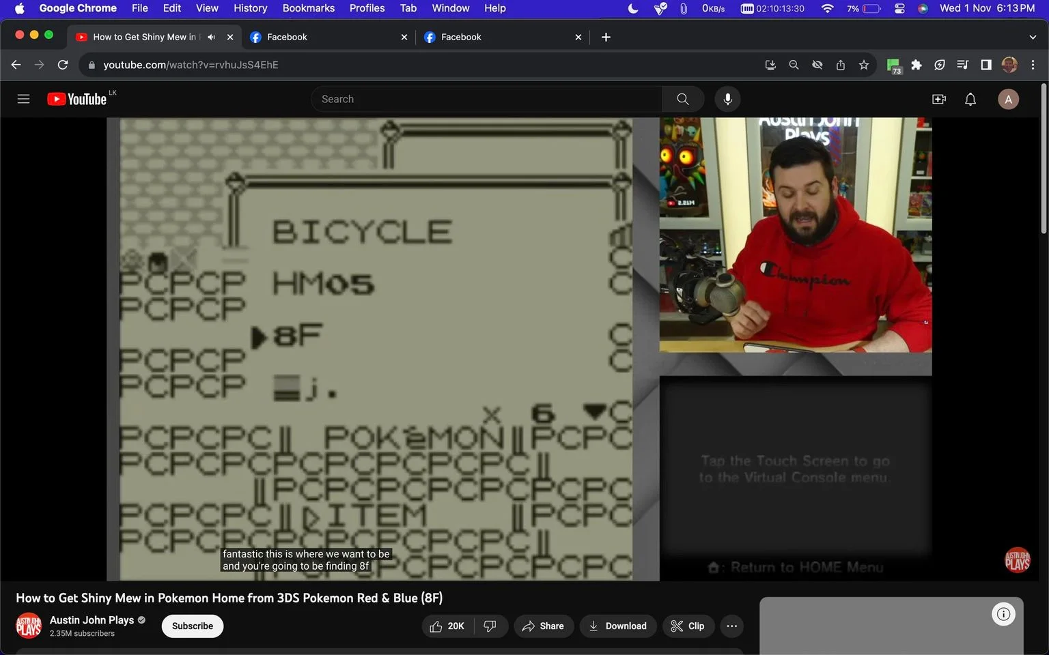Viewport: 1049px width, 655px height.
Task: Go back in Chrome
Action: coord(16,65)
